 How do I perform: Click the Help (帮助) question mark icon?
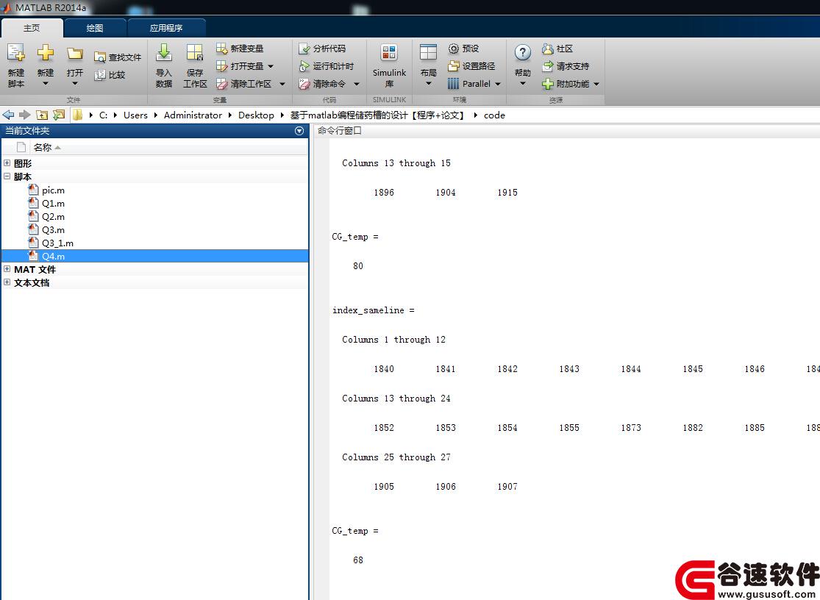click(x=522, y=52)
